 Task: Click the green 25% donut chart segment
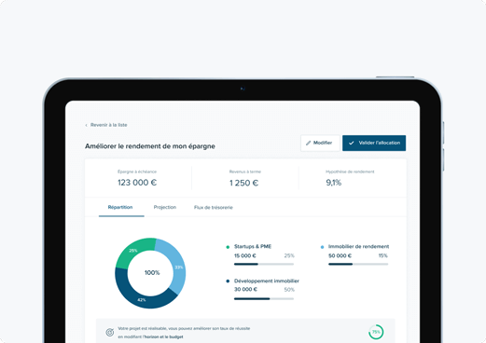coord(133,251)
